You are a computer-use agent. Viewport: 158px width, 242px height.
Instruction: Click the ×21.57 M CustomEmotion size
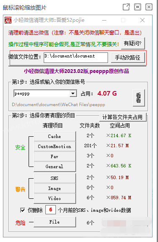pyautogui.click(x=118, y=146)
